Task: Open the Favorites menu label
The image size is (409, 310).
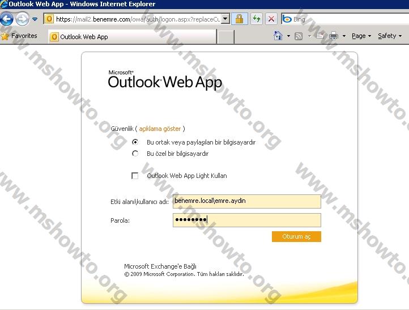Action: pyautogui.click(x=24, y=36)
